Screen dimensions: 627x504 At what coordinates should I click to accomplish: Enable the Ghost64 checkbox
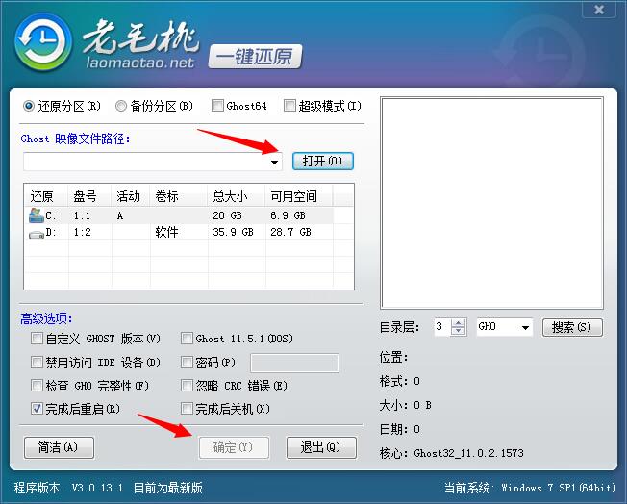click(217, 106)
